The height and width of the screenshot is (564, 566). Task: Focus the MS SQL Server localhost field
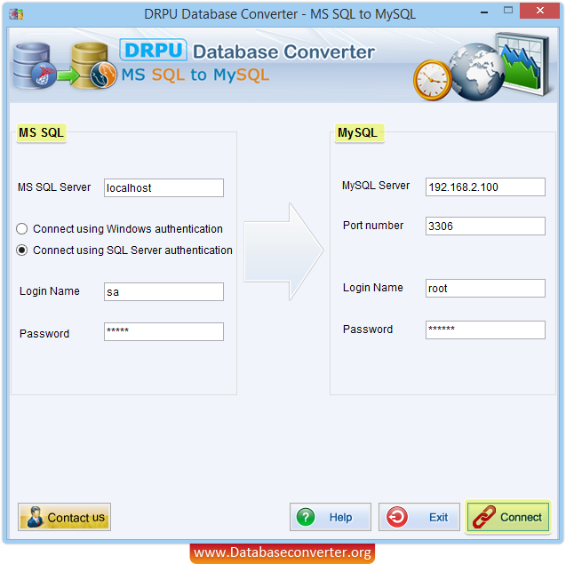(163, 187)
